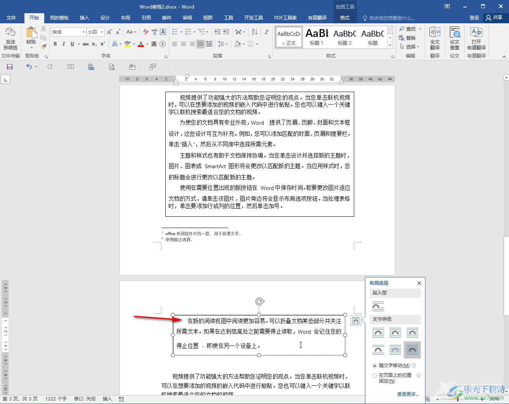Click the Paste clipboard icon
The height and width of the screenshot is (404, 509).
click(x=31, y=33)
